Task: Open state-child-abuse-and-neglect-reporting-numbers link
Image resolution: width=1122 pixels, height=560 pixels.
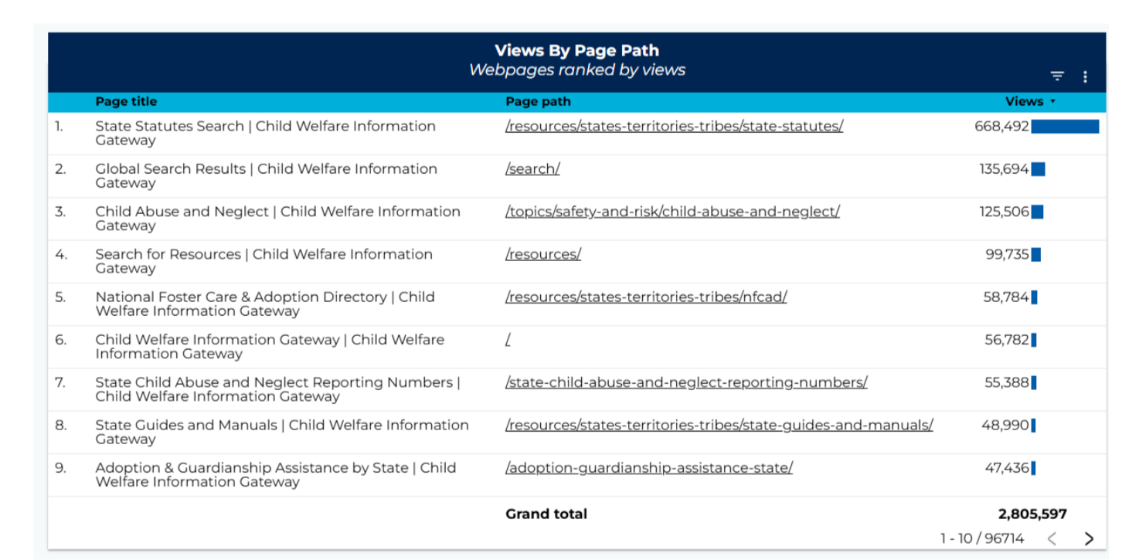Action: (x=686, y=382)
